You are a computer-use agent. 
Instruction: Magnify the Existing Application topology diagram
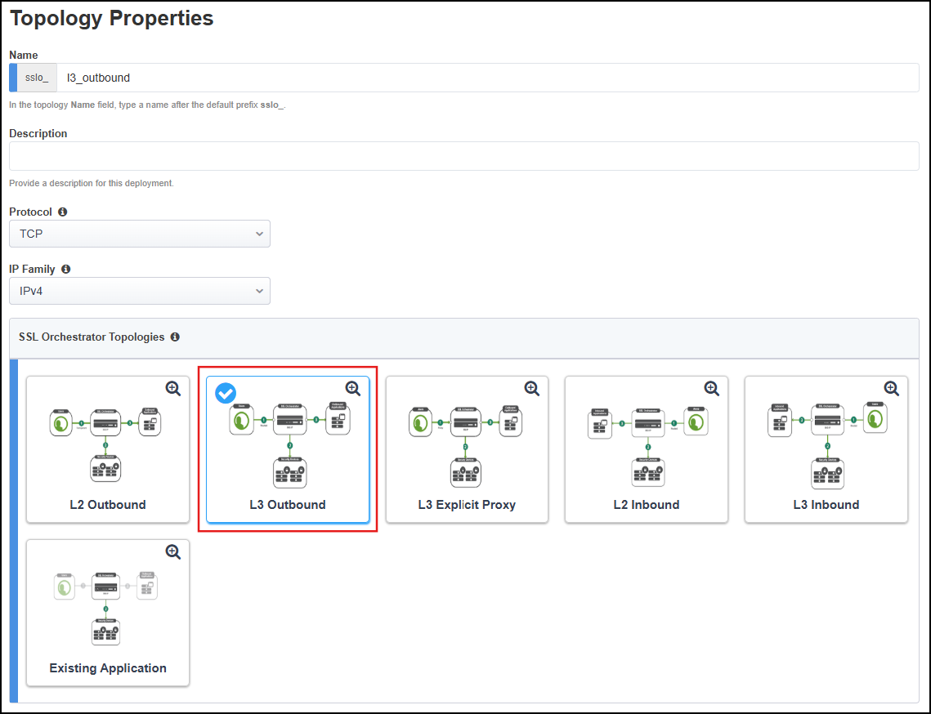point(172,552)
